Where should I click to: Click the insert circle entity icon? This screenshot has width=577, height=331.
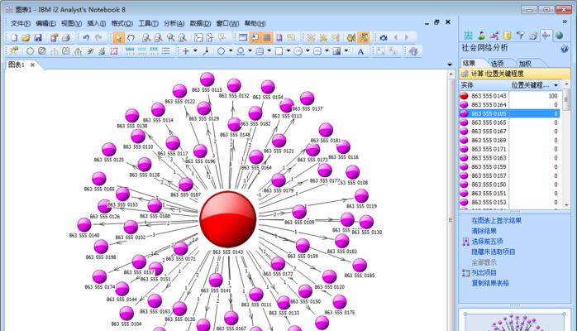point(222,51)
